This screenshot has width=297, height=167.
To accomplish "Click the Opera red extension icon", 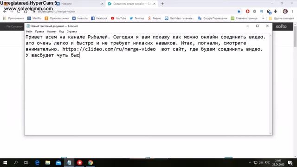I will click(x=247, y=11).
